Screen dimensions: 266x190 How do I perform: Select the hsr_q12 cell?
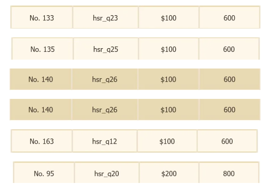click(x=105, y=141)
